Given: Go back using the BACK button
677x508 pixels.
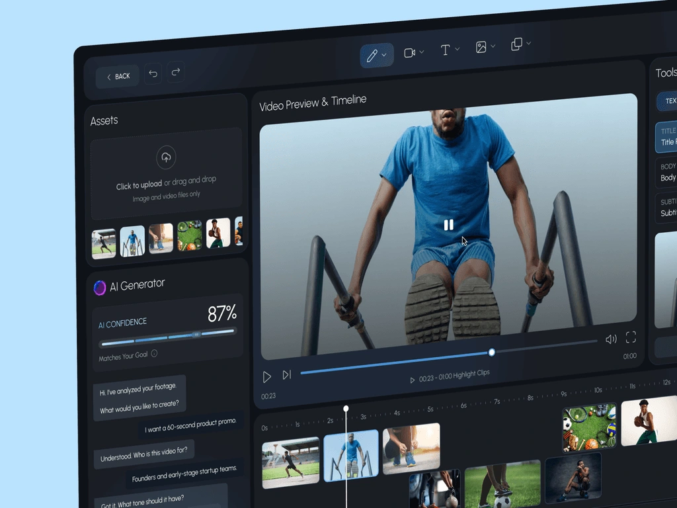Looking at the screenshot, I should [x=118, y=77].
